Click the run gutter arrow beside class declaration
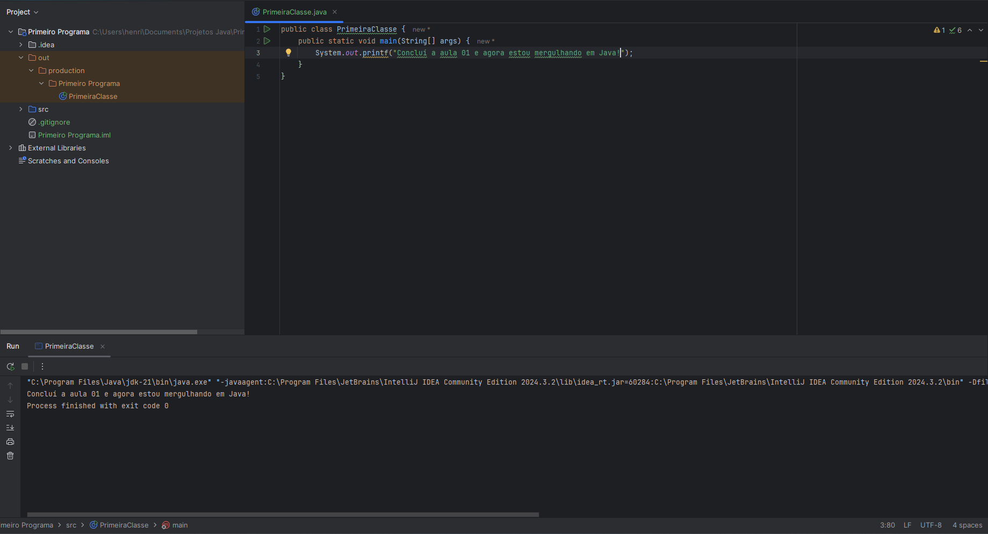The image size is (988, 534). (x=267, y=29)
